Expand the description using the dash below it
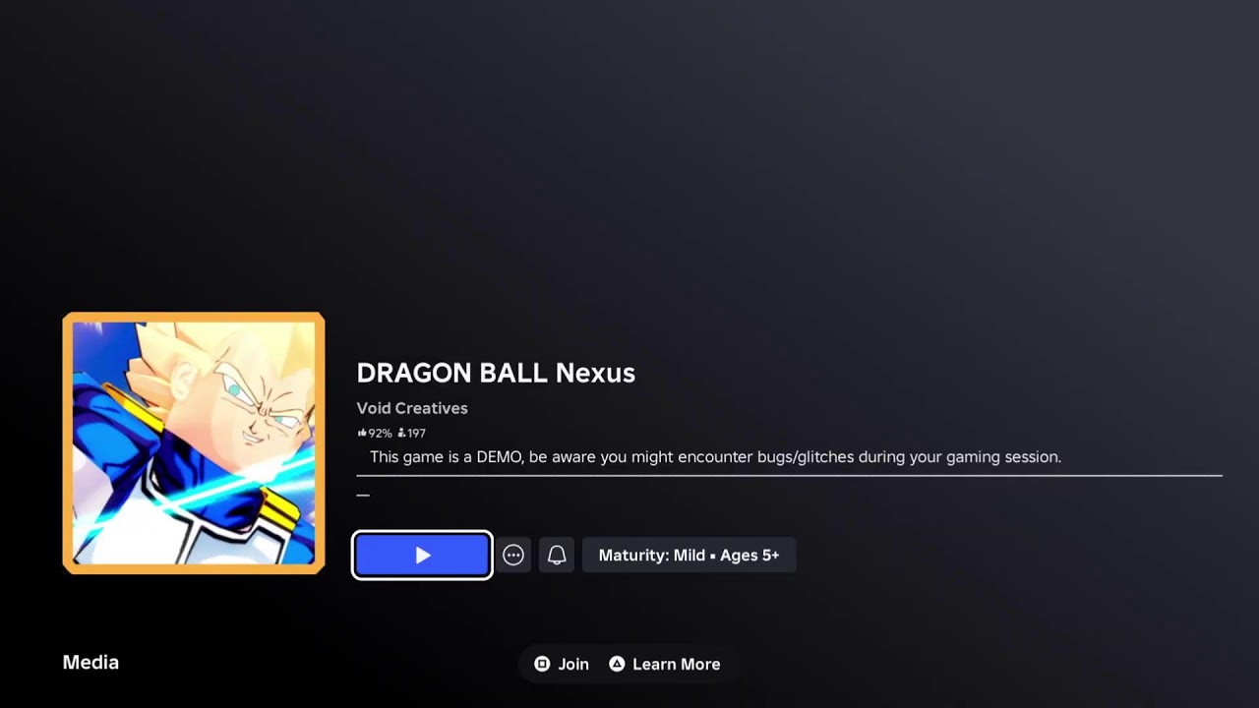 pos(363,495)
